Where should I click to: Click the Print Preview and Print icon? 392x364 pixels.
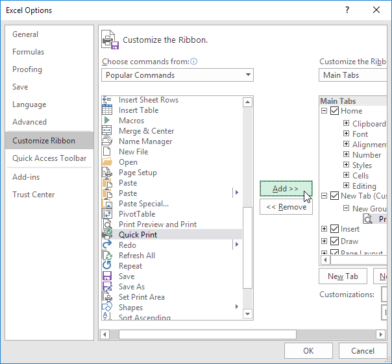pyautogui.click(x=107, y=224)
